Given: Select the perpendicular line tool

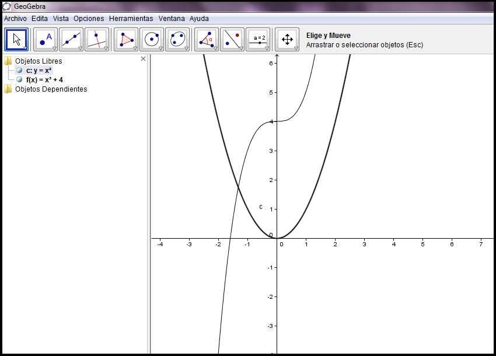Looking at the screenshot, I should [x=97, y=39].
